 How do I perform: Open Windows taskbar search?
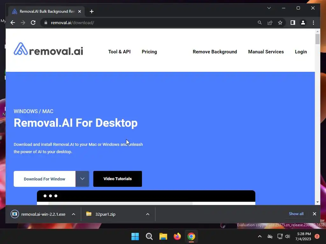[149, 236]
